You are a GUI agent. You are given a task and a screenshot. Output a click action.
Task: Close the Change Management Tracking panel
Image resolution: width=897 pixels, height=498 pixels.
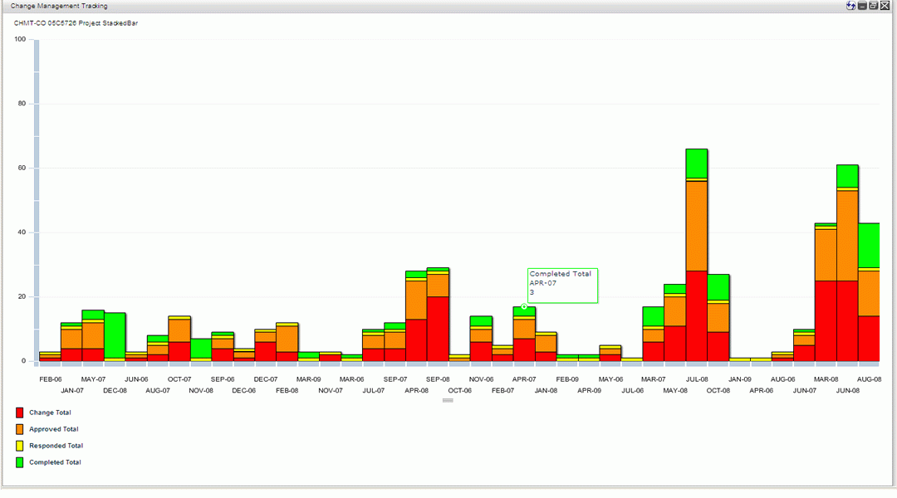(x=885, y=6)
